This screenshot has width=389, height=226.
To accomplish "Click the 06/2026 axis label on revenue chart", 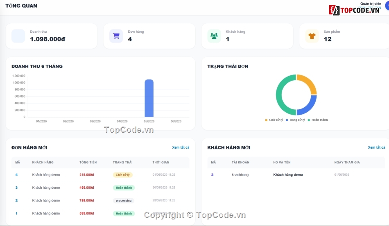I will click(176, 121).
